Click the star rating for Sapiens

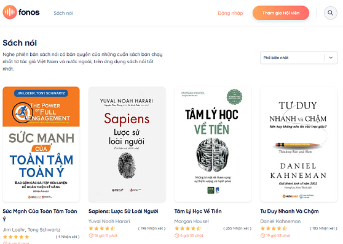click(x=101, y=229)
